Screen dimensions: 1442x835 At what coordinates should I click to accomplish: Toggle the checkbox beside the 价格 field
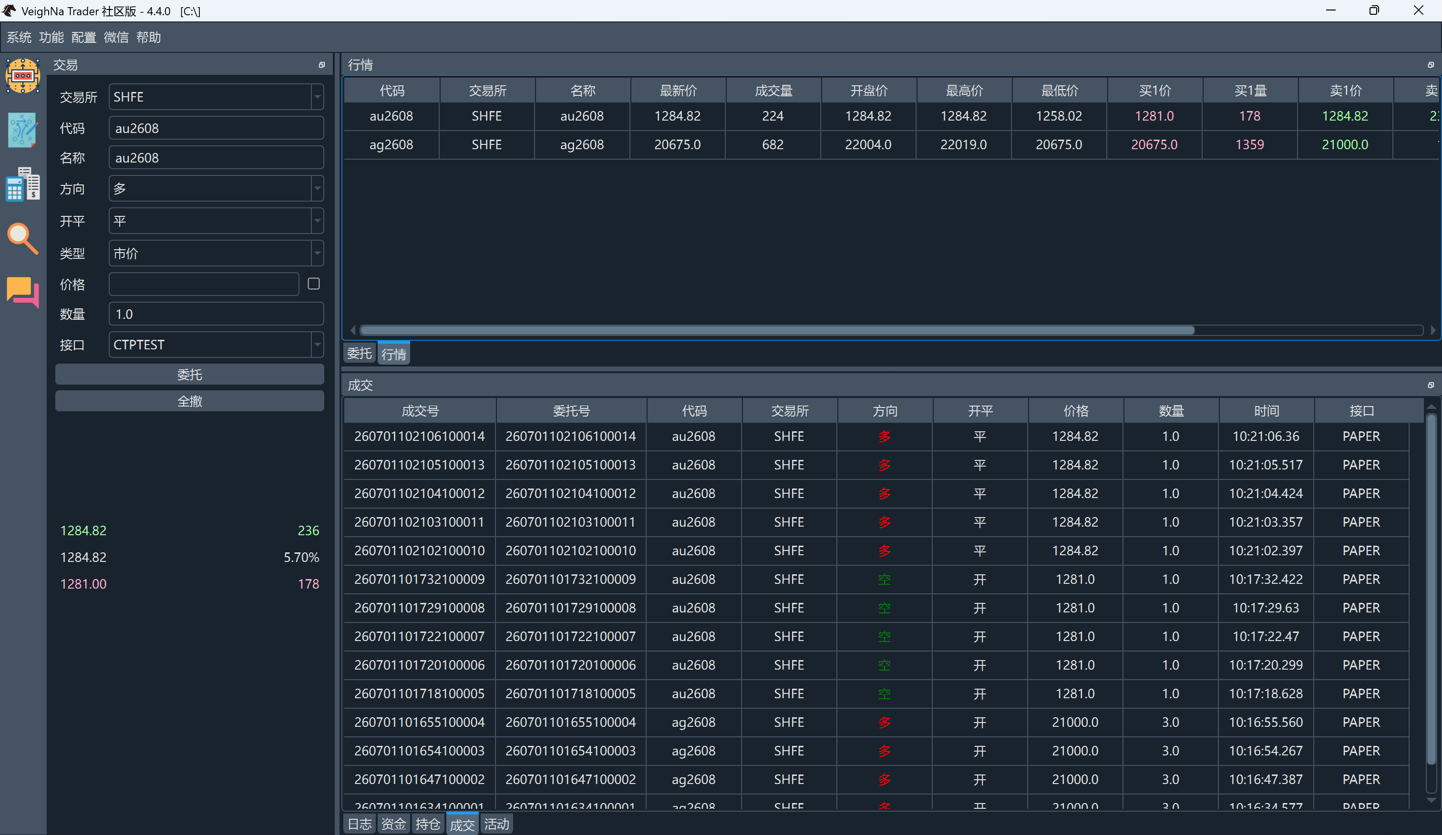pyautogui.click(x=314, y=284)
